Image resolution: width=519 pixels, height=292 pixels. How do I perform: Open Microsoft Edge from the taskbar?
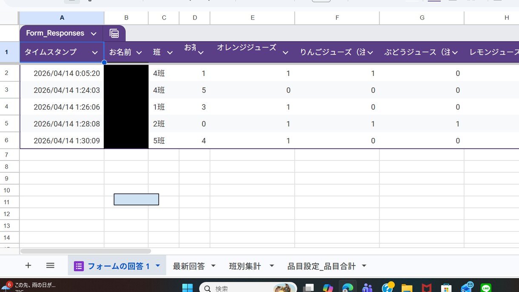coord(348,288)
